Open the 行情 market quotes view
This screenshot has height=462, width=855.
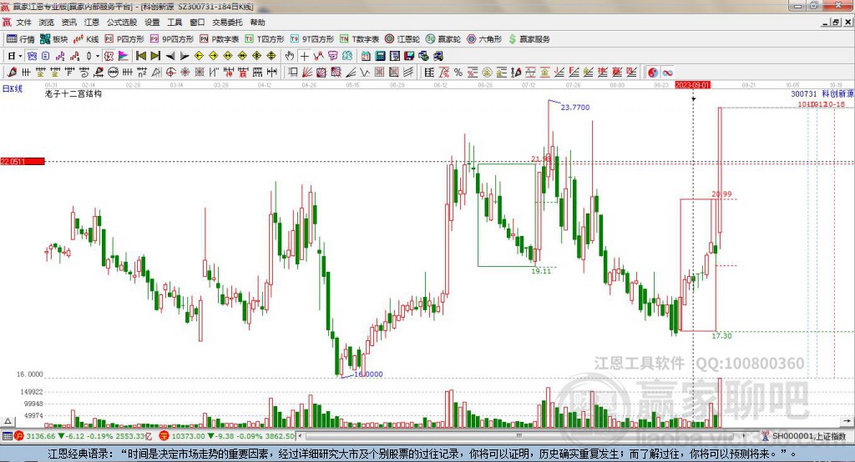20,38
